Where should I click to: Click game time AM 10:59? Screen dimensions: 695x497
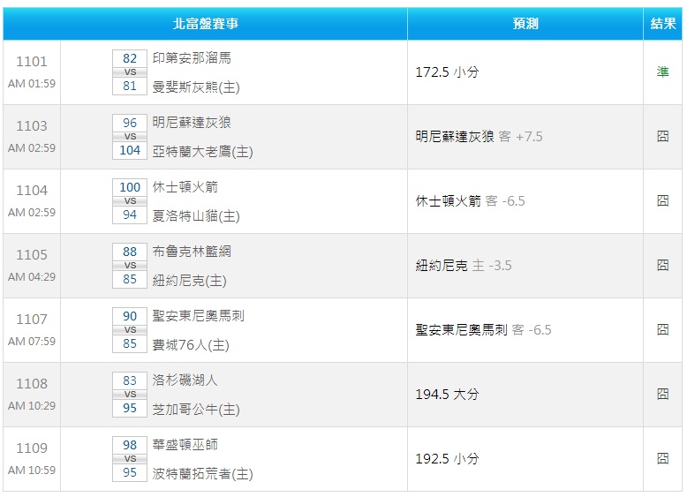point(32,470)
